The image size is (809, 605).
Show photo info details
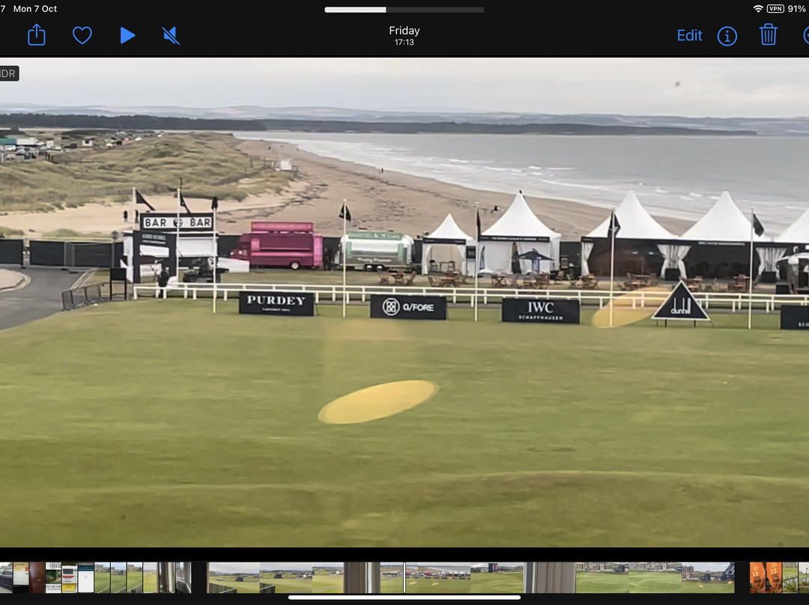[x=727, y=35]
